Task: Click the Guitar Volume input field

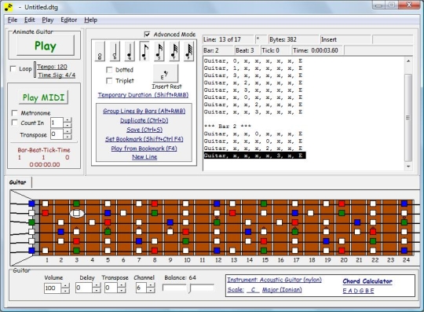Action: click(x=53, y=288)
